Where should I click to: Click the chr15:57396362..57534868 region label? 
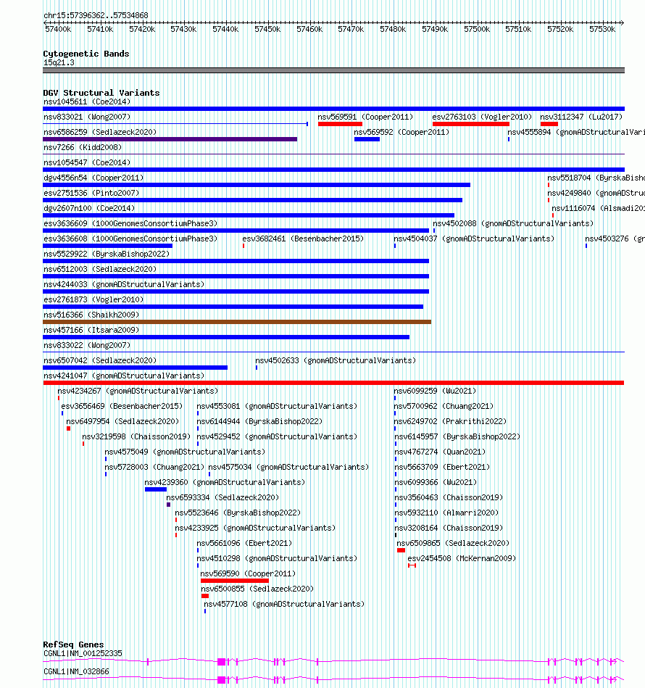click(x=96, y=15)
